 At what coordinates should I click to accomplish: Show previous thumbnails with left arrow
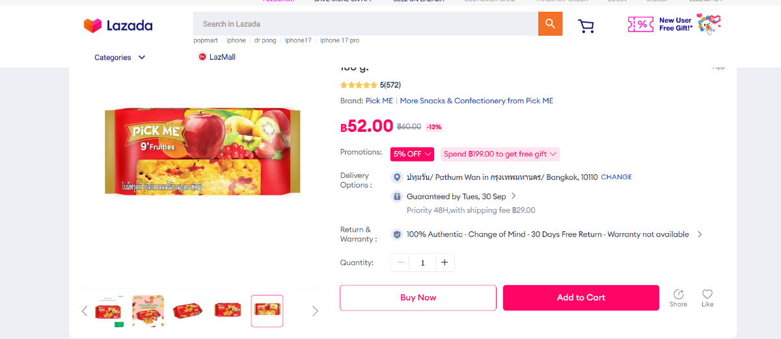tap(84, 311)
